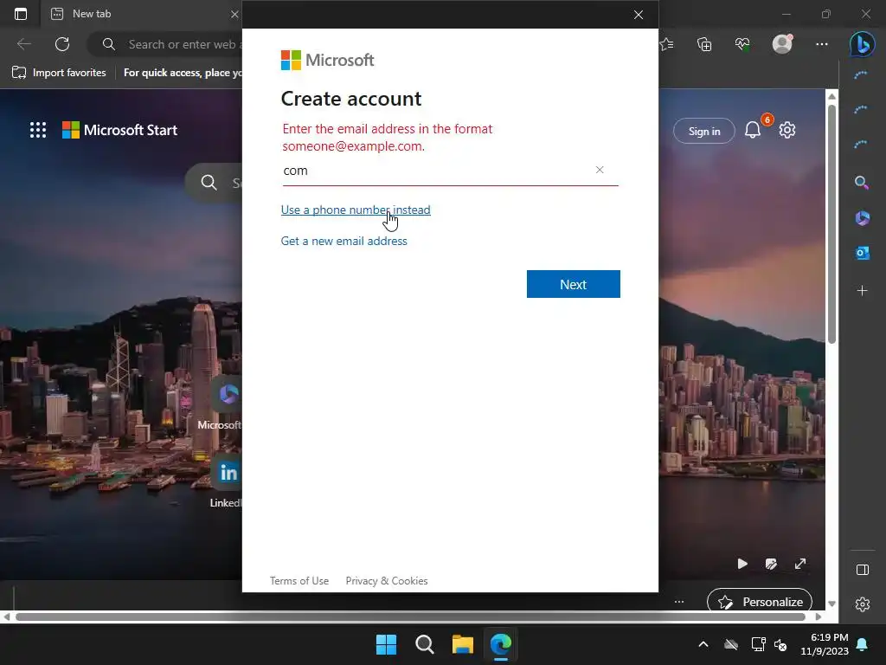Screen dimensions: 886x665
Task: Open Get a new email address link
Action: click(x=343, y=241)
